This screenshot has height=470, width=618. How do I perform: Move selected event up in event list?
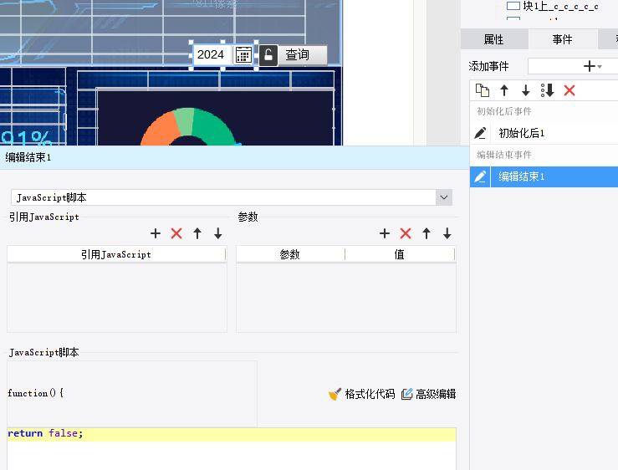point(504,90)
